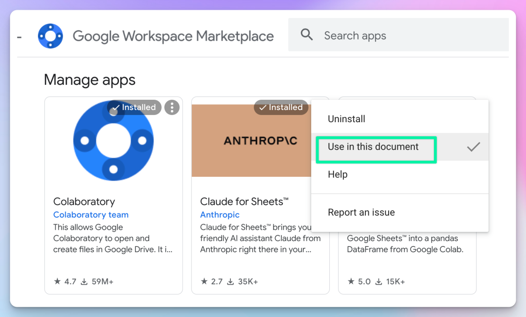Image resolution: width=526 pixels, height=317 pixels.
Task: Click the 59M+ downloads icon
Action: click(x=84, y=281)
